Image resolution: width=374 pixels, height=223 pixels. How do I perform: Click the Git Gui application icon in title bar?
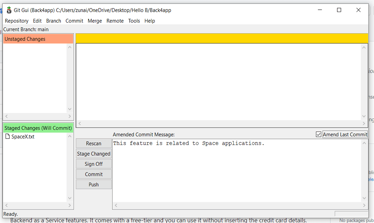click(9, 10)
